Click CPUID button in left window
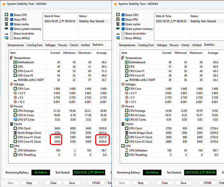This screenshot has height=187, width=224. (96, 183)
